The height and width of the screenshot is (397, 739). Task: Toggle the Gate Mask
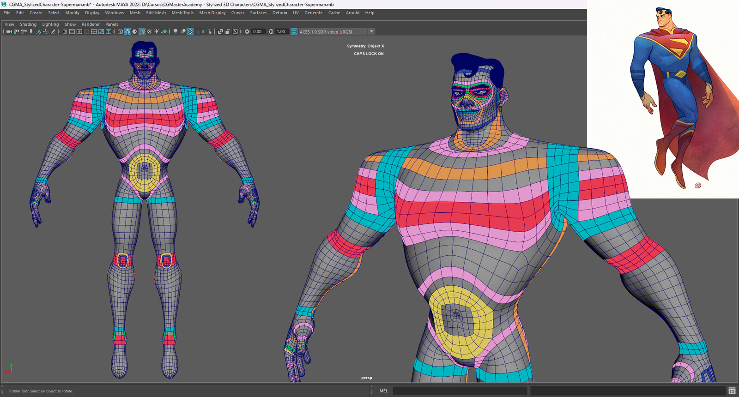(x=86, y=31)
